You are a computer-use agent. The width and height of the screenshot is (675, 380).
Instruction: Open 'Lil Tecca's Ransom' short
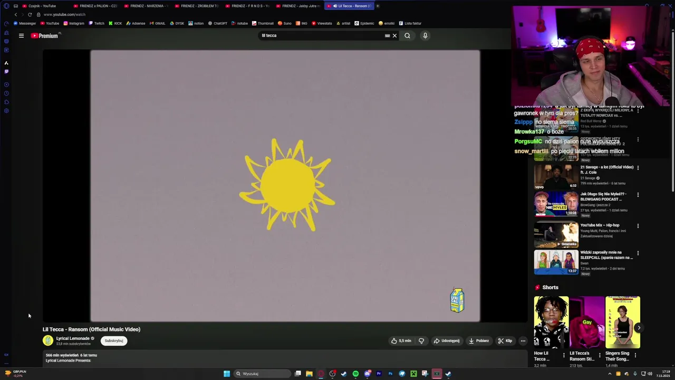[587, 322]
